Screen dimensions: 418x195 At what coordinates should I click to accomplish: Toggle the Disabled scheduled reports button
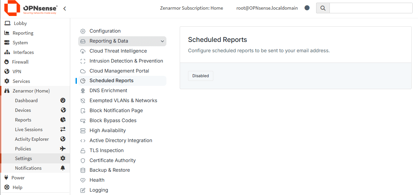[x=201, y=76]
